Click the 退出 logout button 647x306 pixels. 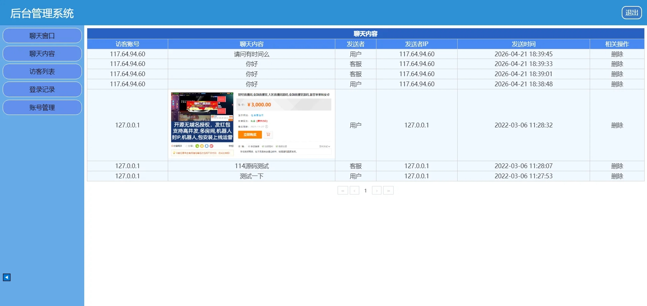[x=631, y=13]
